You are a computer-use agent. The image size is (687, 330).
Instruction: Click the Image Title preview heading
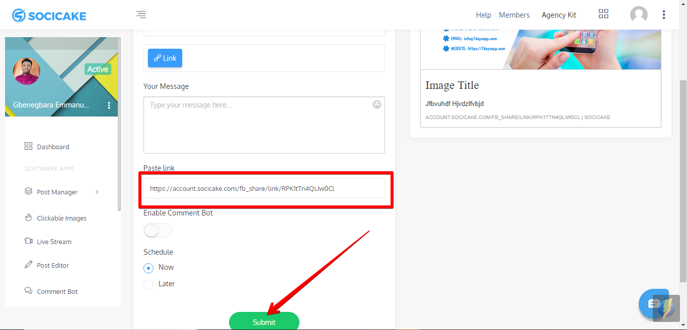tap(452, 85)
